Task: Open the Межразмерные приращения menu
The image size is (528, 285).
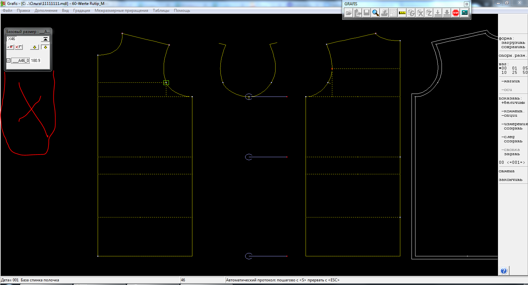Action: [121, 11]
